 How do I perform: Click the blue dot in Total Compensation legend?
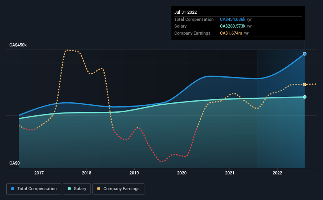(13, 189)
